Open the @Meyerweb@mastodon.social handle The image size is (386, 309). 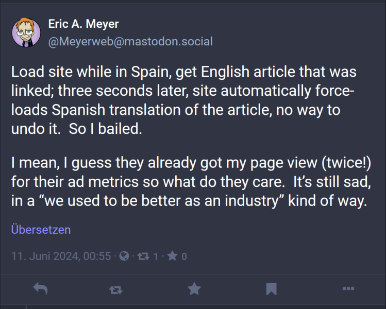pyautogui.click(x=130, y=41)
